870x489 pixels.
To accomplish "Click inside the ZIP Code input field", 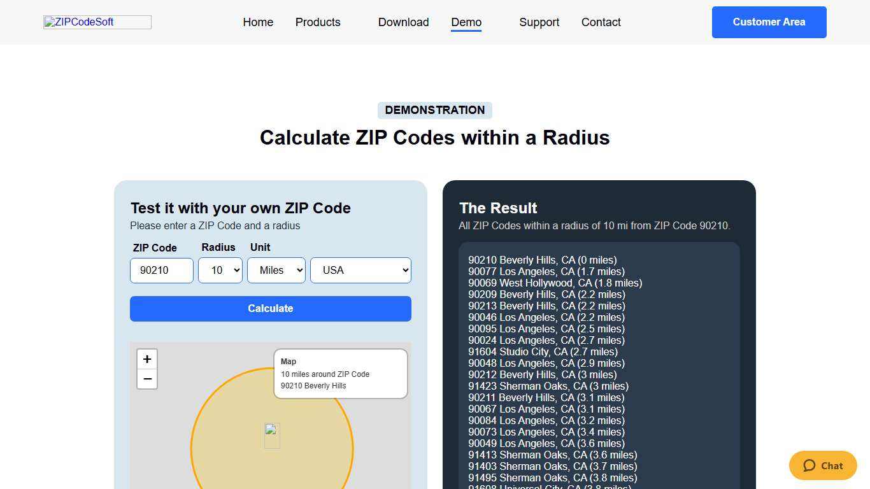I will point(161,270).
